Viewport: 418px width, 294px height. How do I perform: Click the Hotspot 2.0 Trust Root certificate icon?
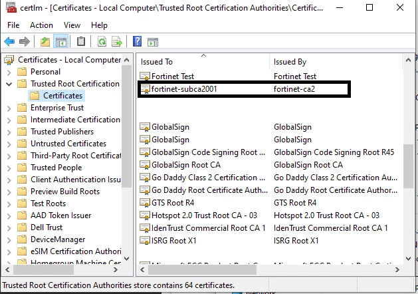tap(145, 215)
